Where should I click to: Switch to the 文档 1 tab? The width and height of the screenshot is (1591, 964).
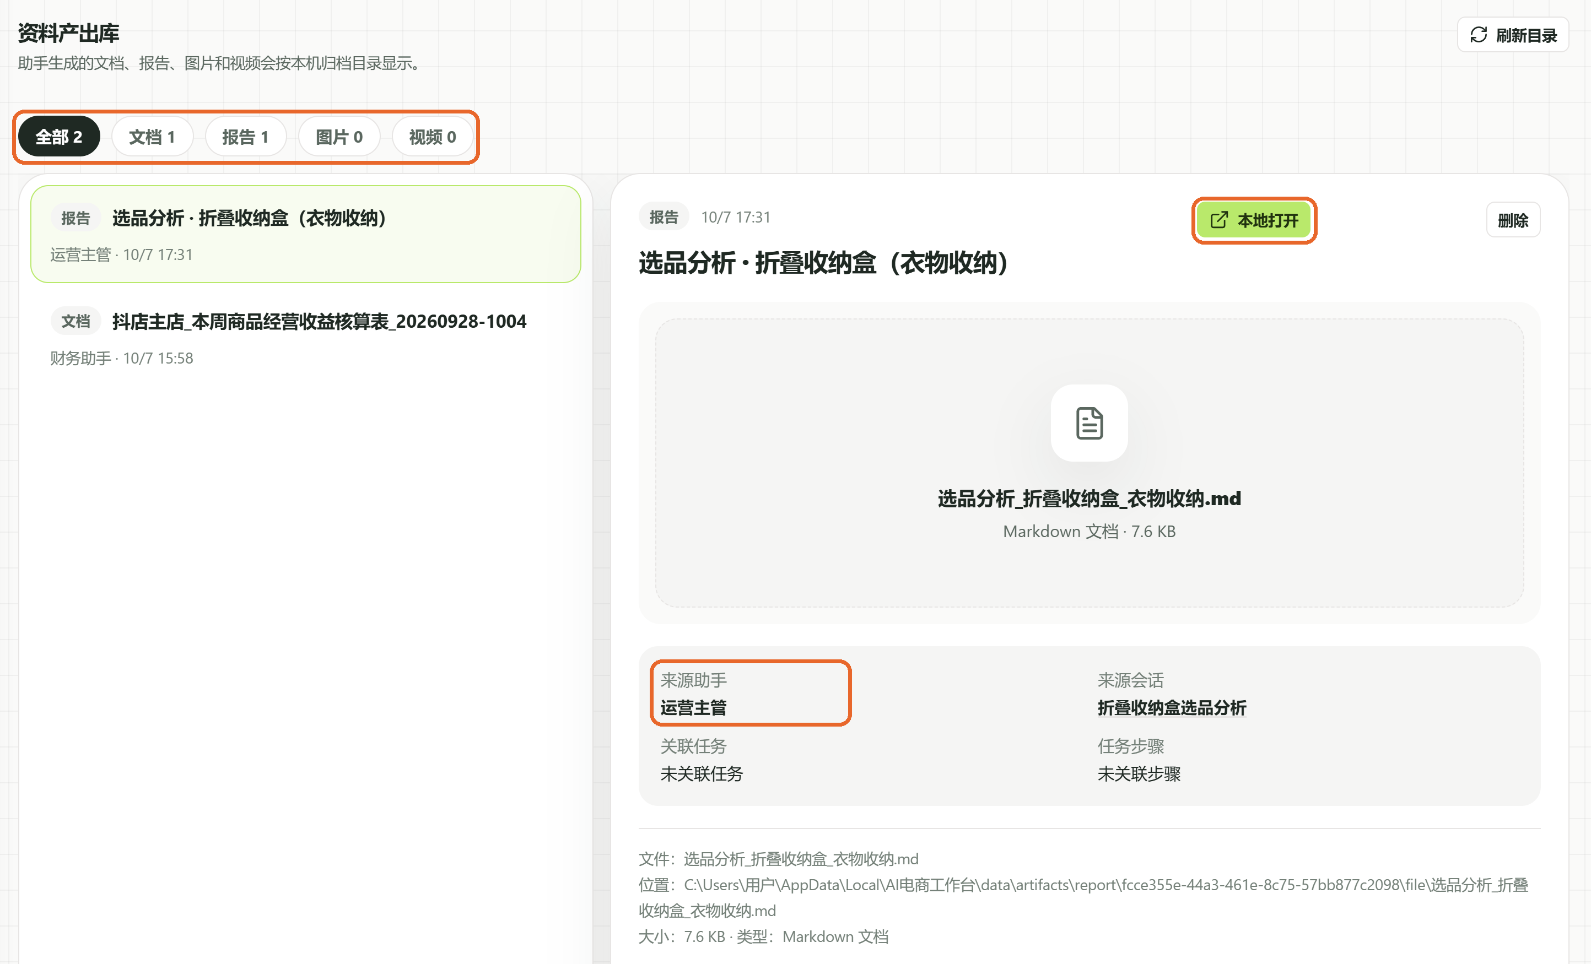pyautogui.click(x=153, y=137)
